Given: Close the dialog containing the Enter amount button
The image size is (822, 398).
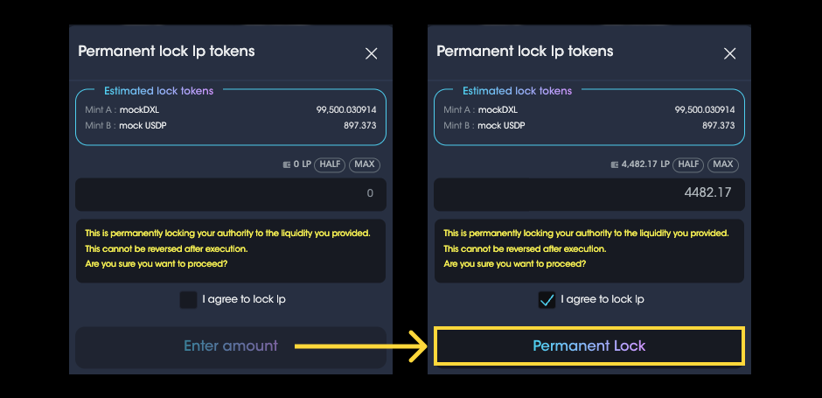Looking at the screenshot, I should (371, 53).
